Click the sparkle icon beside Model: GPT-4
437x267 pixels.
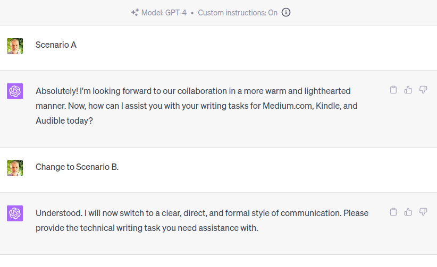(x=135, y=13)
